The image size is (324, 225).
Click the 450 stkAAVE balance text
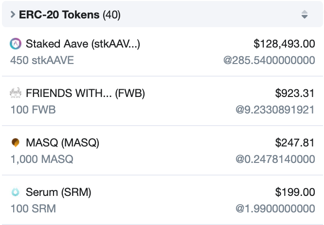tap(42, 60)
